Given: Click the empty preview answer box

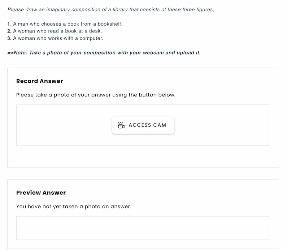Looking at the screenshot, I should 143,228.
